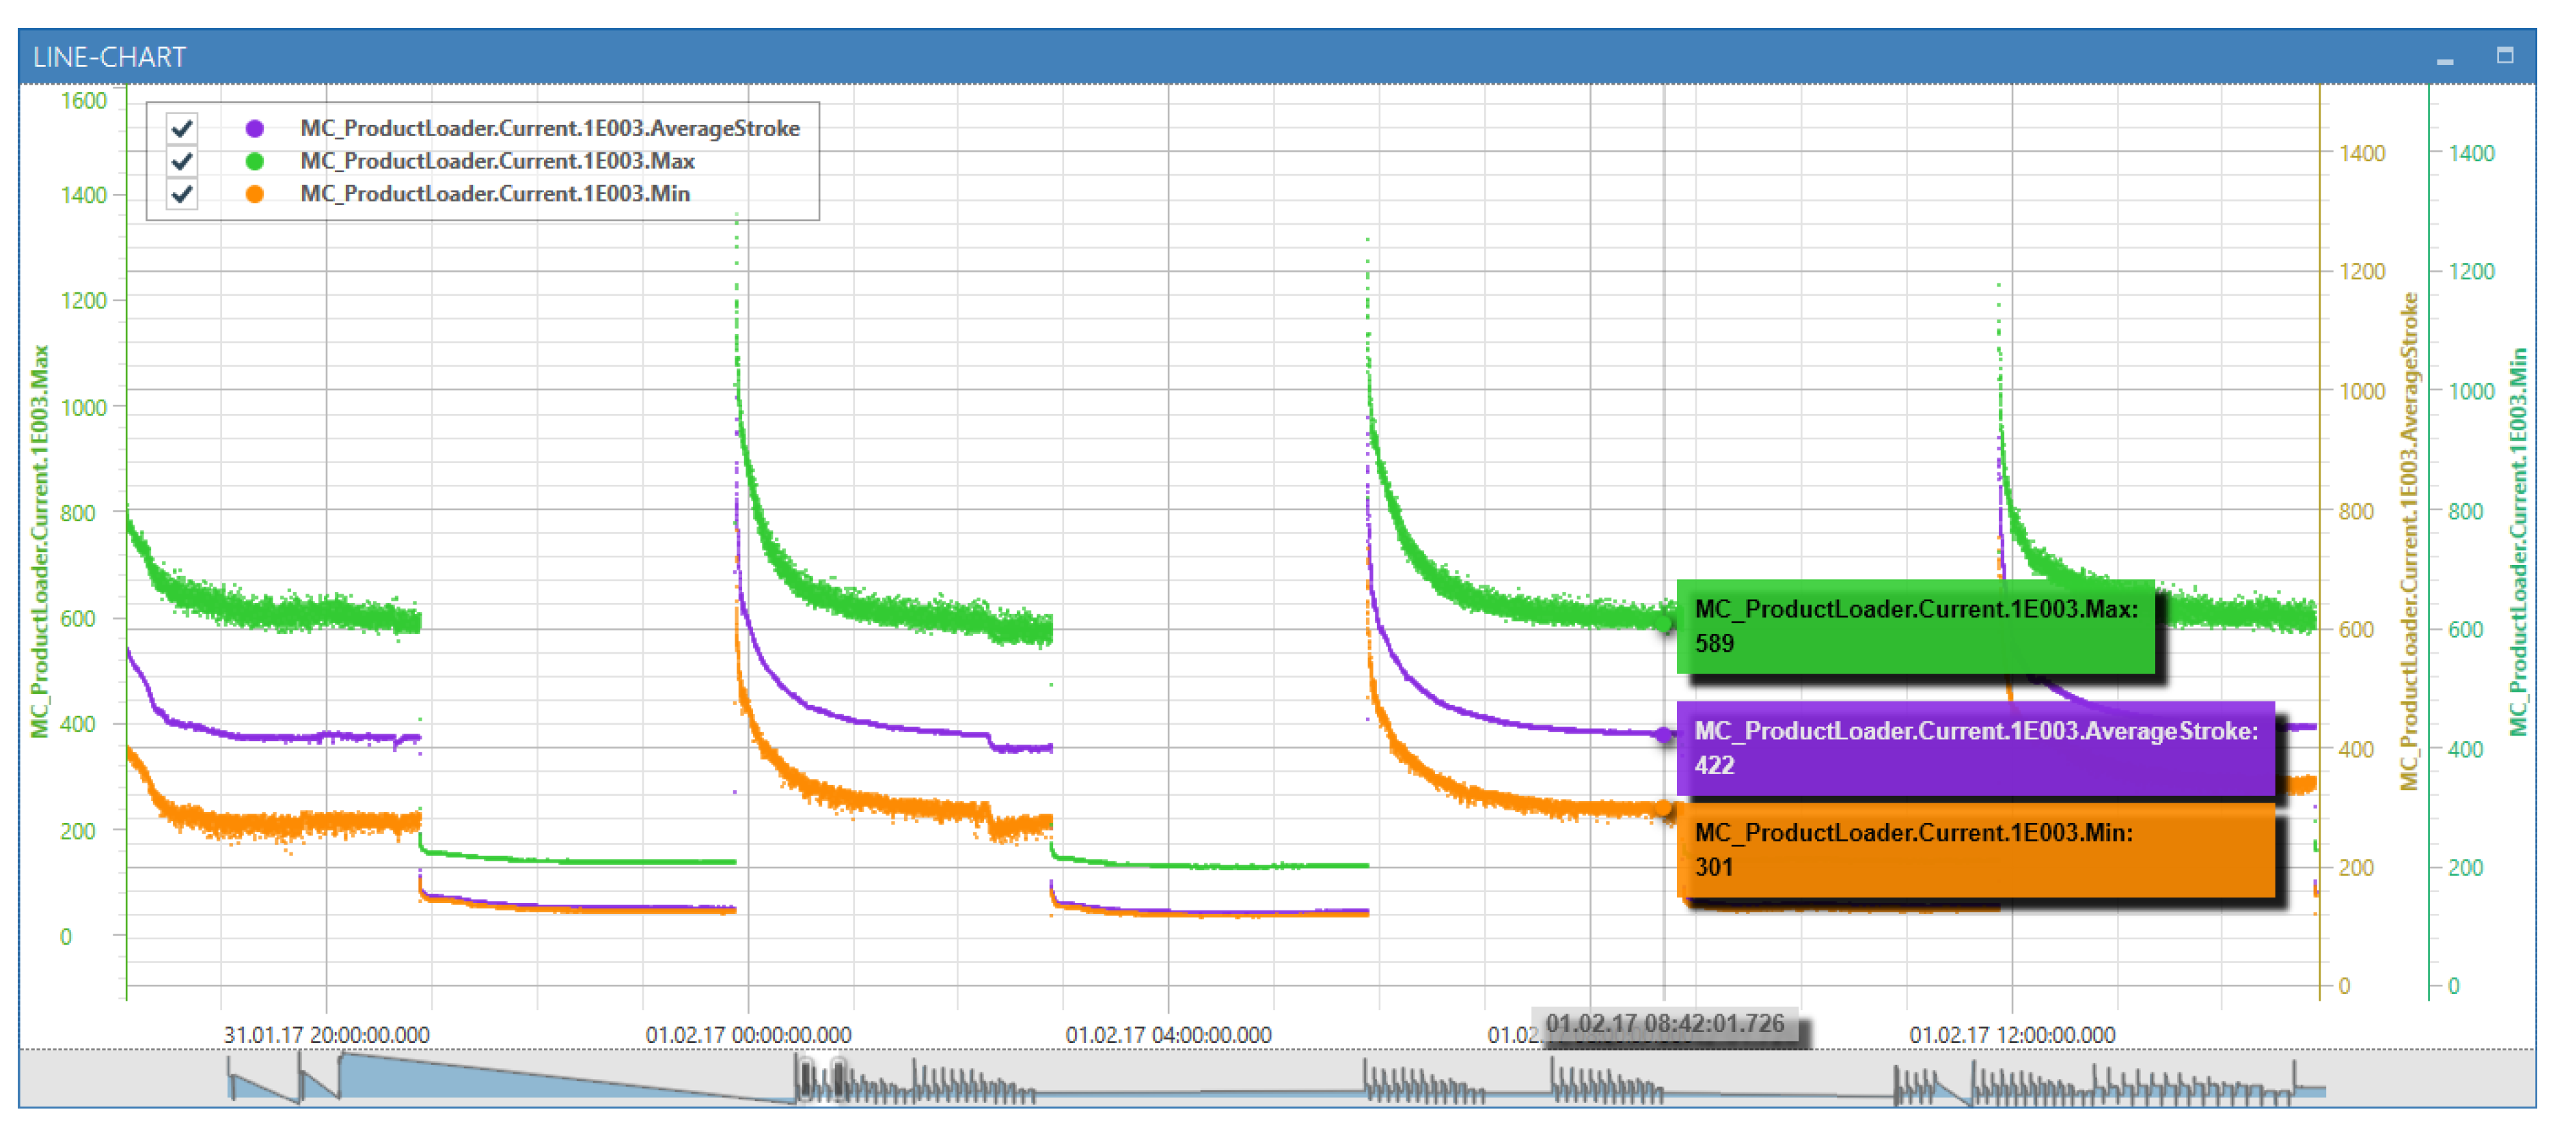Click the right y-axis title 1E003.AverageStroke

(2409, 541)
